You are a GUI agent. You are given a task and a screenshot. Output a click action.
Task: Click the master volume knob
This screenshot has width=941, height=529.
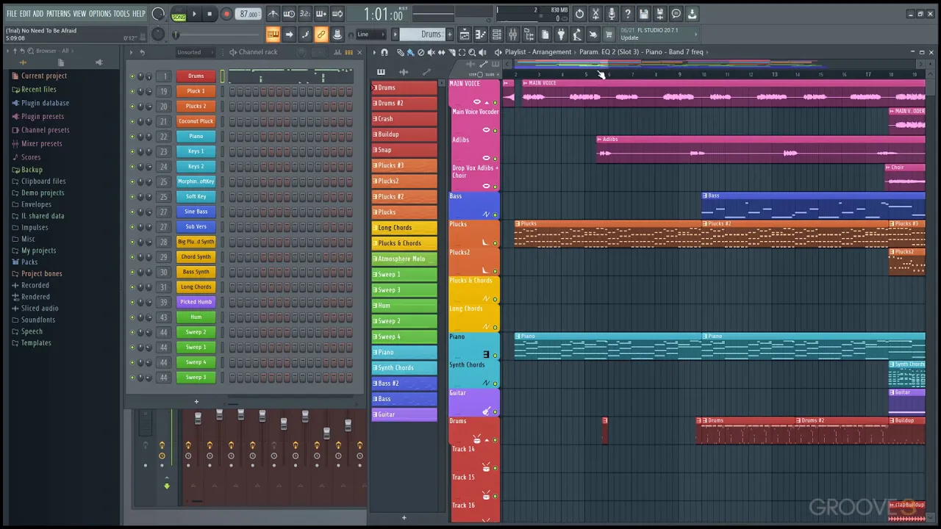coord(158,13)
